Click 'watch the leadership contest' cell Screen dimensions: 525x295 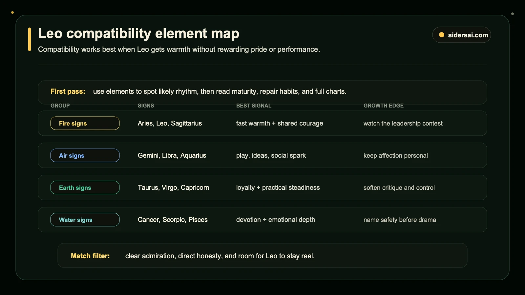403,123
